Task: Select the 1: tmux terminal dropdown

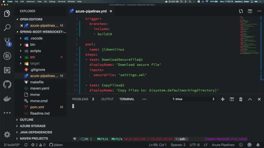Action: point(193,99)
